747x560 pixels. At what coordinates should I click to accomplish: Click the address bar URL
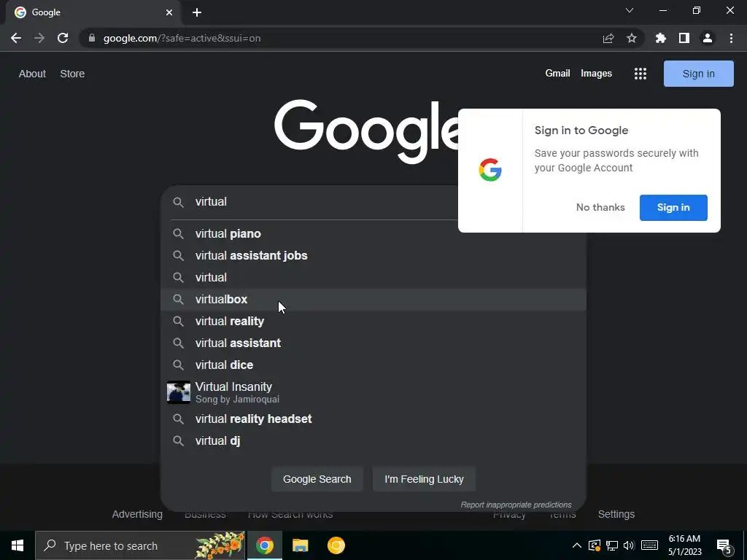coord(182,38)
